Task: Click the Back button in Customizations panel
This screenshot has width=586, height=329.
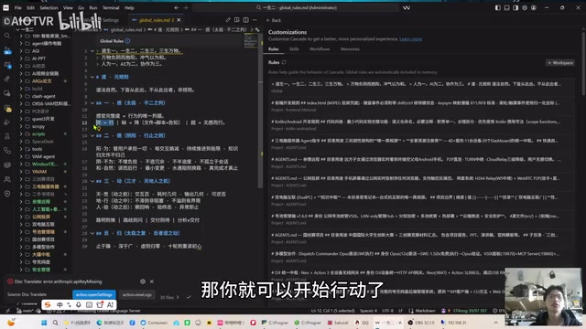Action: [x=274, y=20]
